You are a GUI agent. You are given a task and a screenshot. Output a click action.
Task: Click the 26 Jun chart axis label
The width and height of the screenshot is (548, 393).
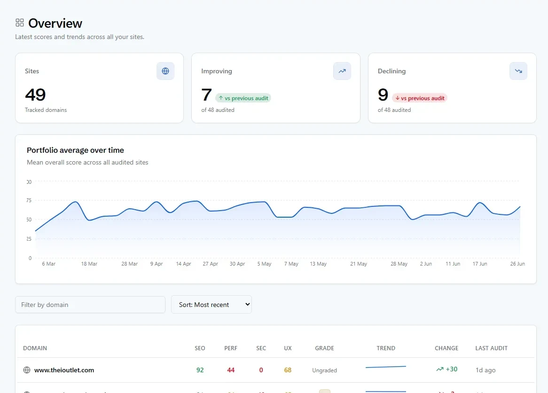coord(517,264)
